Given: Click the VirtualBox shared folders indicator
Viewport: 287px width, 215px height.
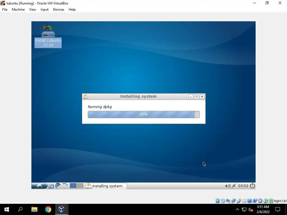Looking at the screenshot, I should click(244, 201).
